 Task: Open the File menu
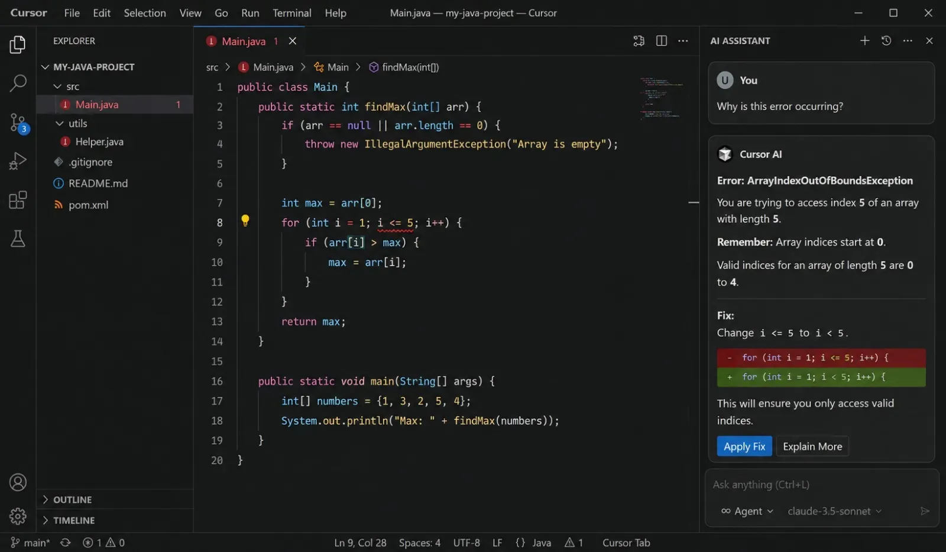72,12
